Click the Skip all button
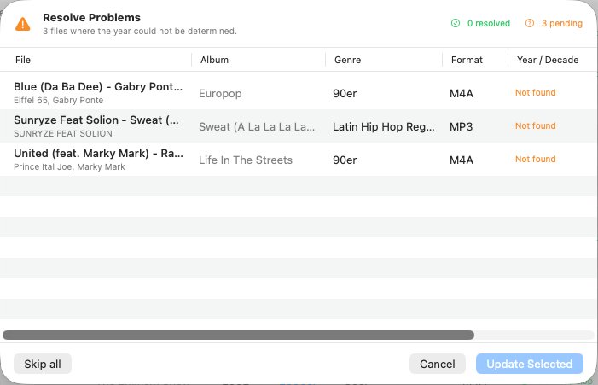This screenshot has width=598, height=385. [x=43, y=364]
